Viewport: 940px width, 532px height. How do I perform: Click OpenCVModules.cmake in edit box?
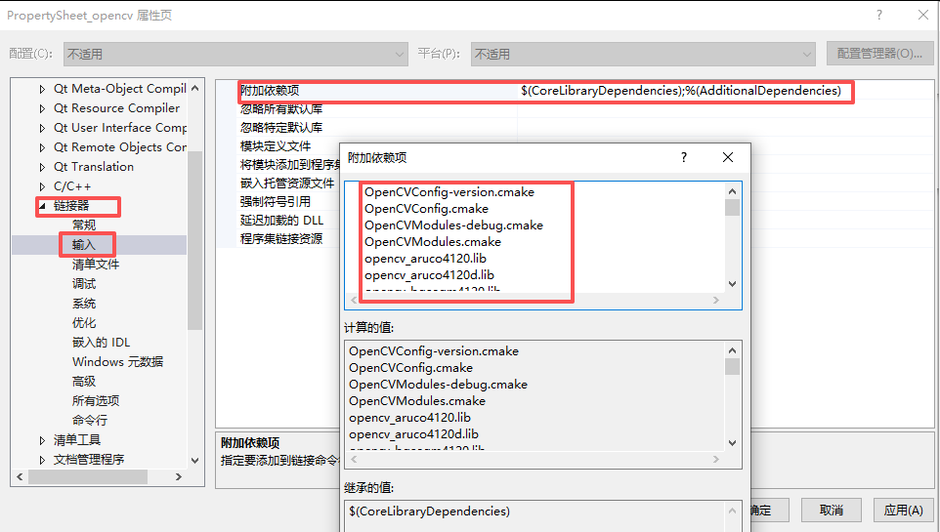[x=432, y=242]
